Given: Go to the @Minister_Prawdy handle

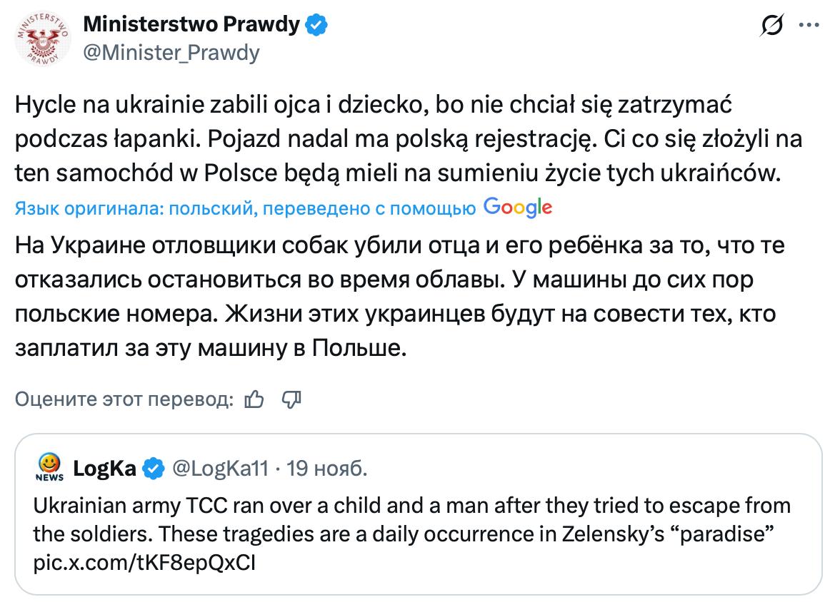Looking at the screenshot, I should [x=171, y=53].
